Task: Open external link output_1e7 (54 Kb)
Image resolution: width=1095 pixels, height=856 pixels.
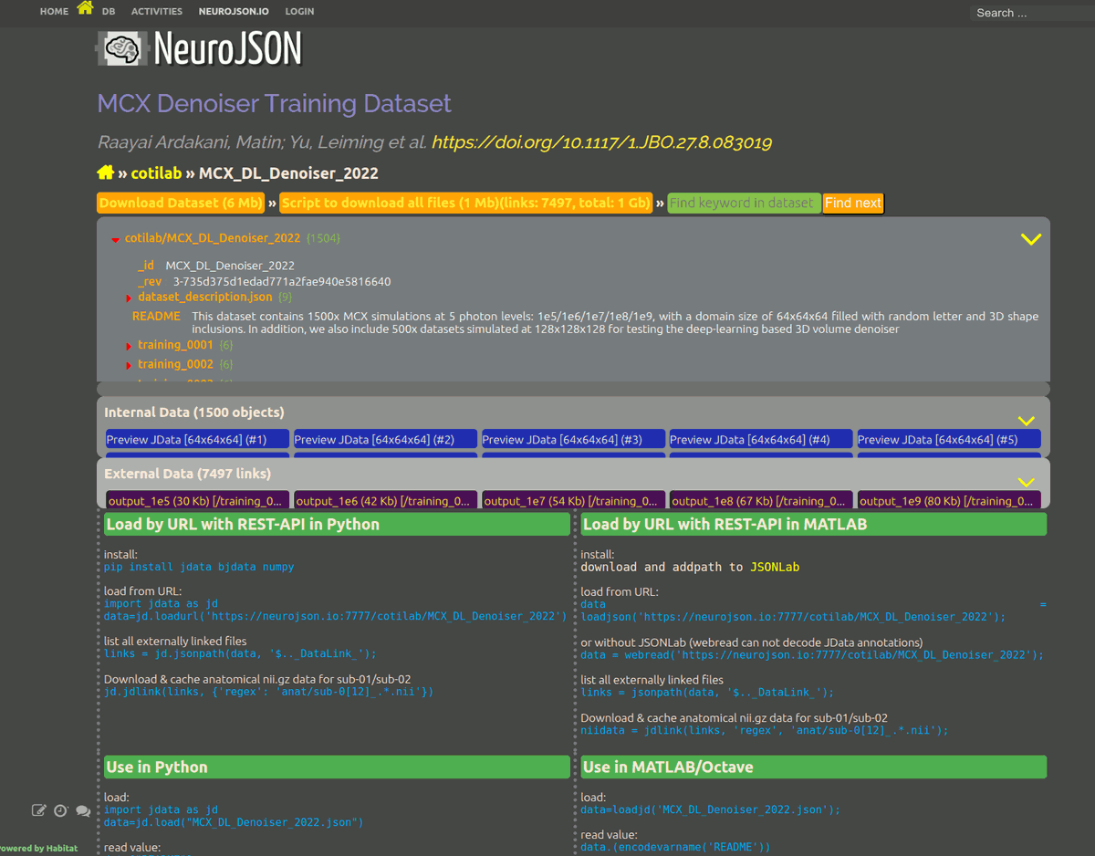Action: (x=573, y=500)
